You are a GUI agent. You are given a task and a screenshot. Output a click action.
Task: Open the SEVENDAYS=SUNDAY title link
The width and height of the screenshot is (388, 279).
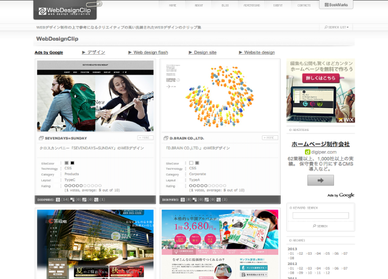66,138
